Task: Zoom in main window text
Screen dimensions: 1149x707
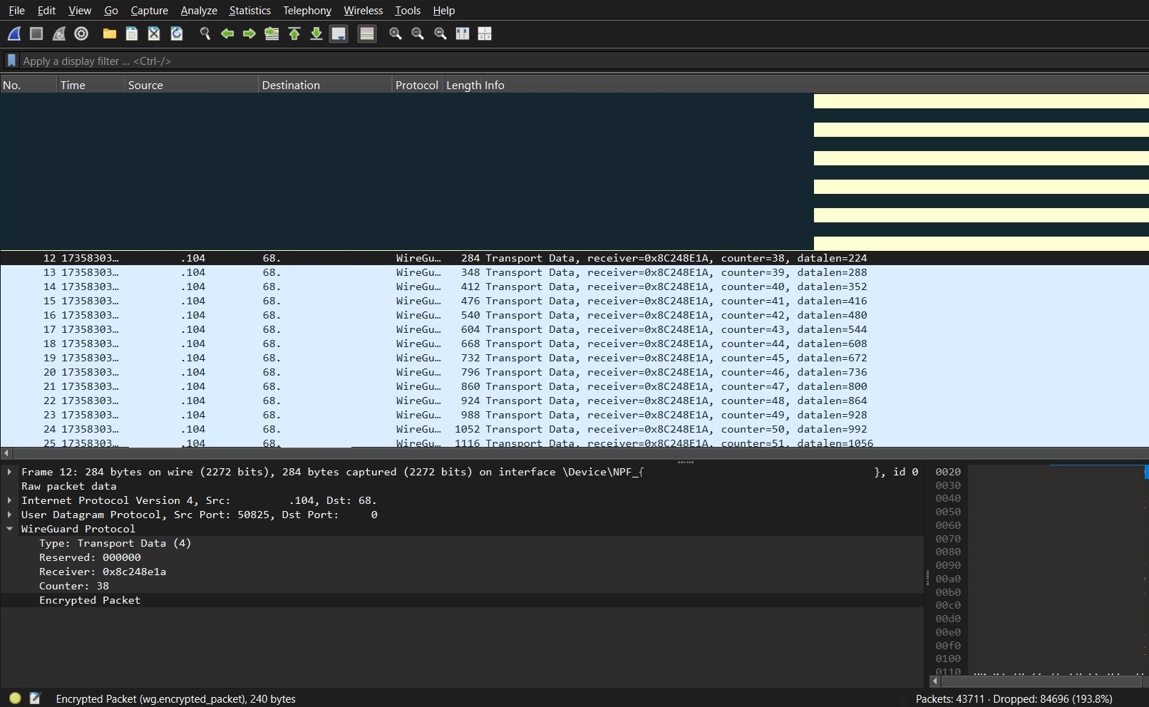Action: (x=396, y=33)
